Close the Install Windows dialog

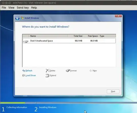click(118, 16)
